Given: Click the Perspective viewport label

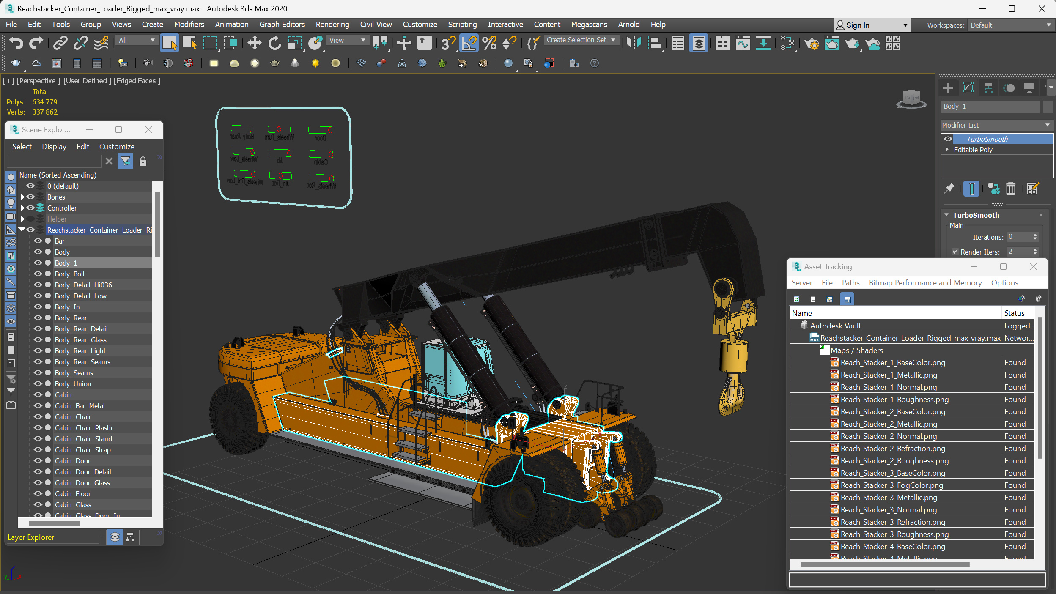Looking at the screenshot, I should [x=38, y=81].
